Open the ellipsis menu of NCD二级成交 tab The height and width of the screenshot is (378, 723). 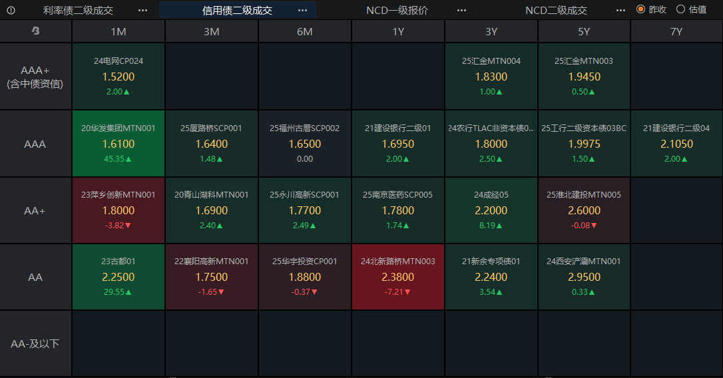(620, 10)
